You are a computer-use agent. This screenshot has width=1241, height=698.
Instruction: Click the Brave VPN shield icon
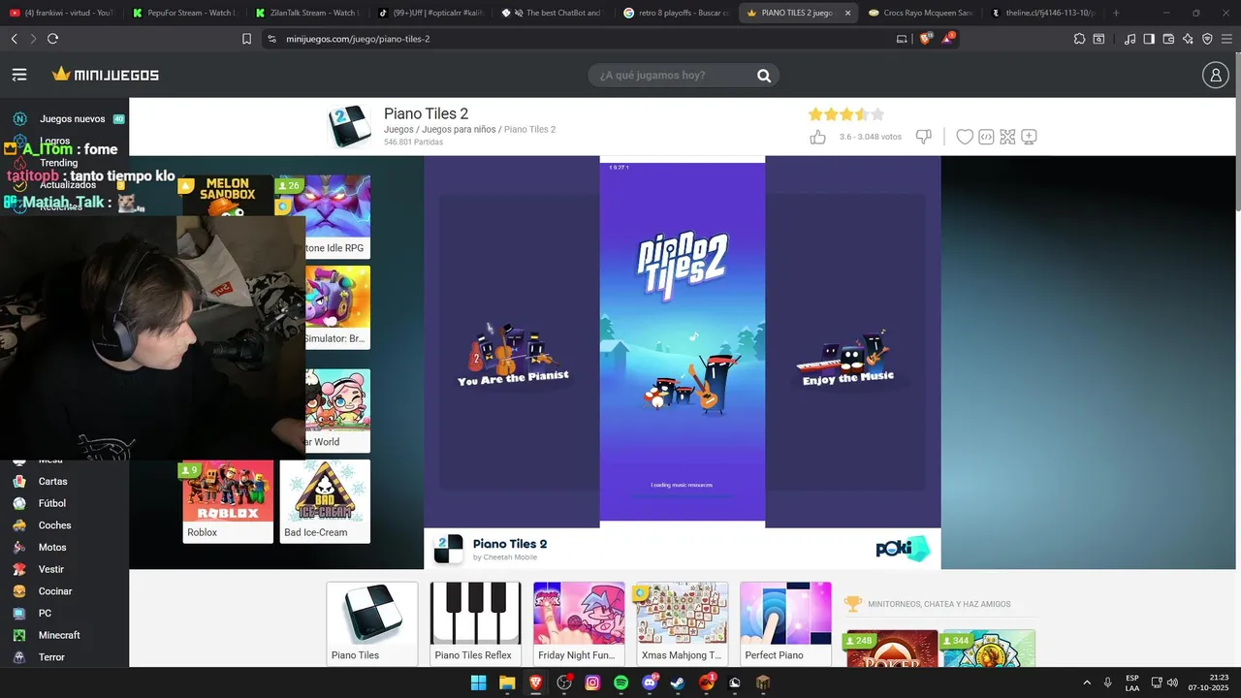tap(1207, 39)
